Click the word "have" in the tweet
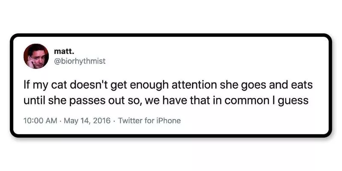 [168, 100]
